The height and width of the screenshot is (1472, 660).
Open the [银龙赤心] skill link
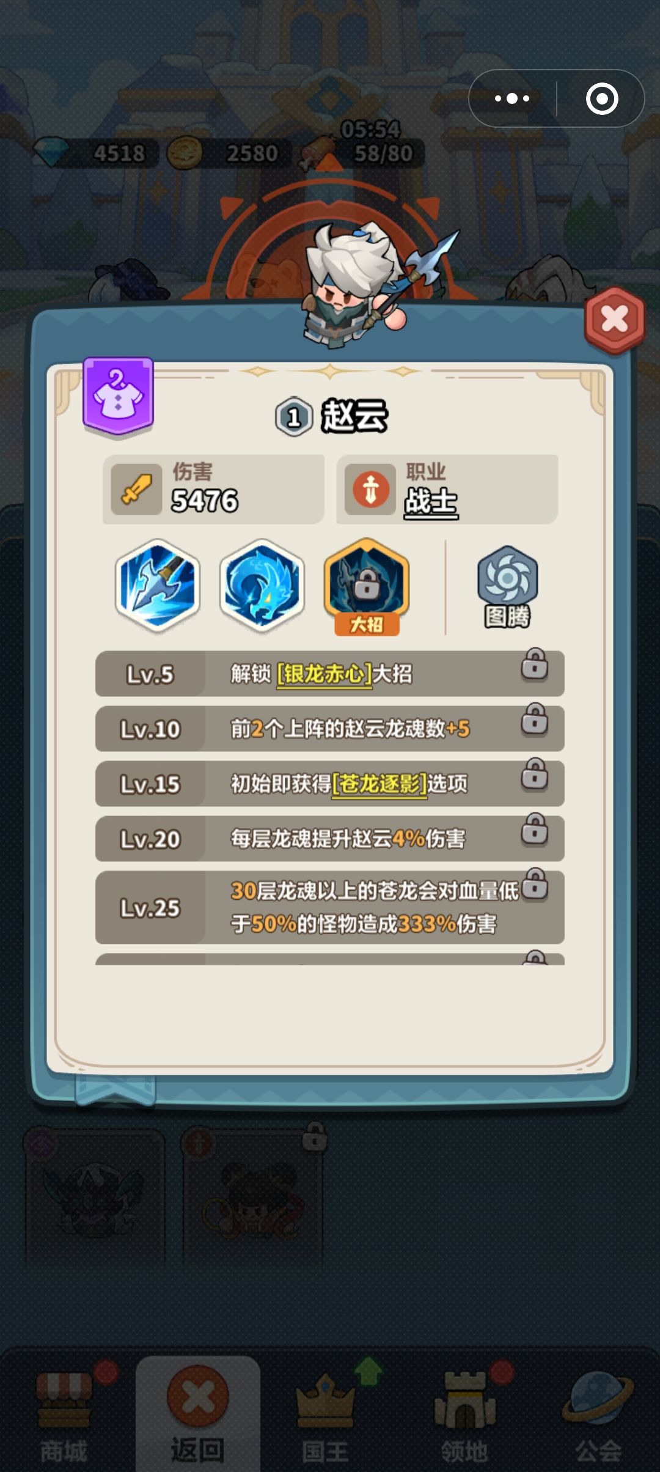(x=324, y=674)
